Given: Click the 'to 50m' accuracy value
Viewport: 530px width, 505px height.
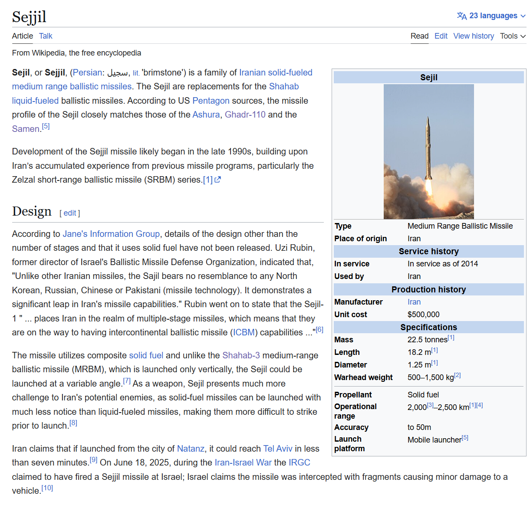Looking at the screenshot, I should [x=419, y=427].
